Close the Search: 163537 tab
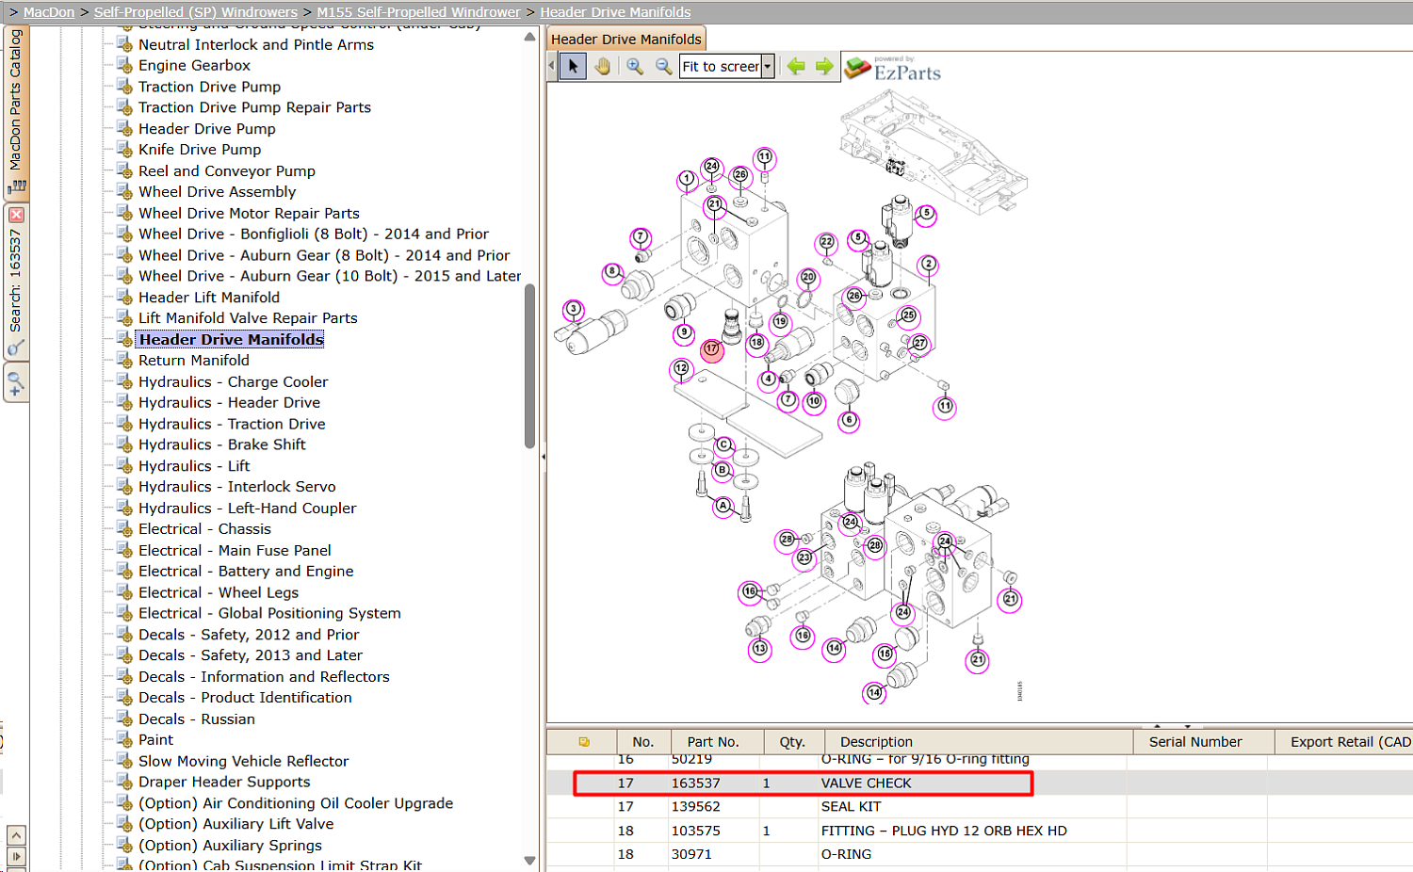1413x872 pixels. (16, 215)
